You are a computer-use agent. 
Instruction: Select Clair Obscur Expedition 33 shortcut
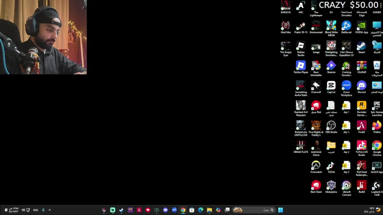[346, 49]
